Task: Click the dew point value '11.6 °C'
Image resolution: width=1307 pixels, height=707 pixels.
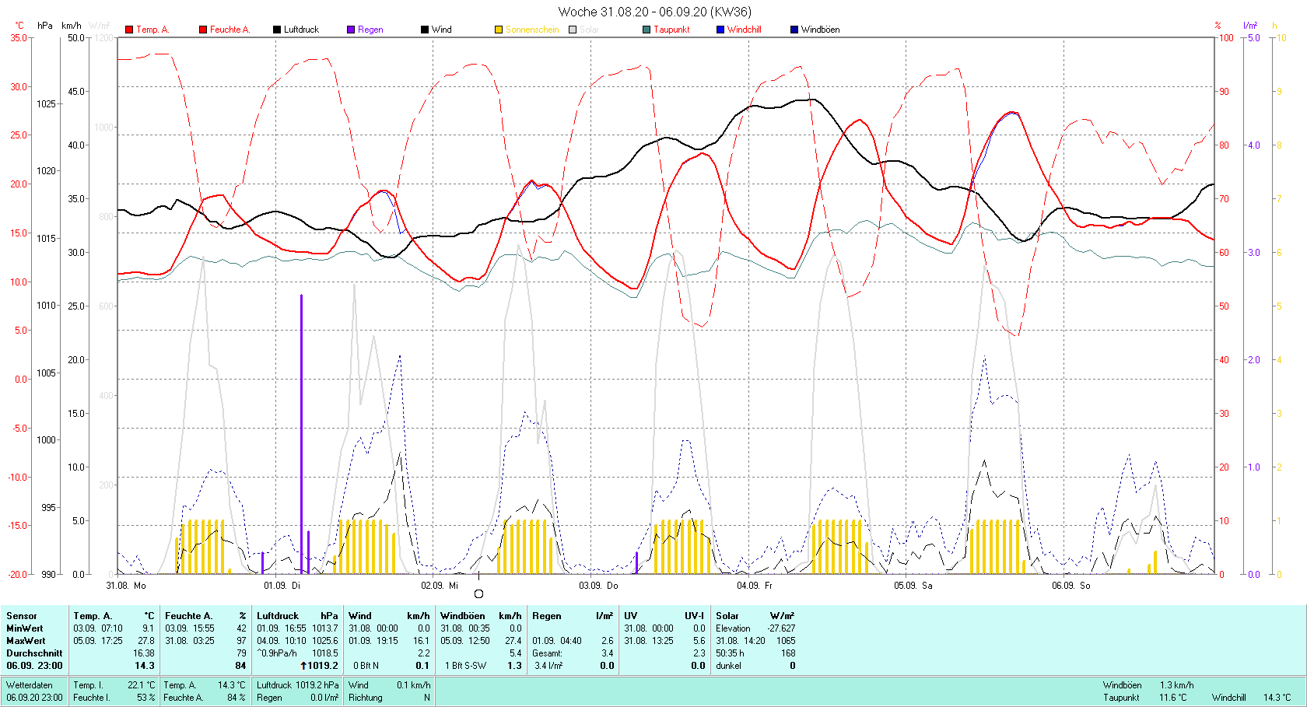Action: (x=1173, y=698)
